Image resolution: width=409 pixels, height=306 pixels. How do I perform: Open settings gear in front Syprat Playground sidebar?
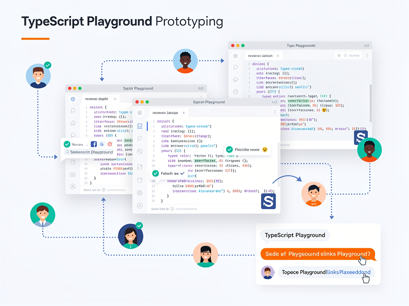click(140, 193)
